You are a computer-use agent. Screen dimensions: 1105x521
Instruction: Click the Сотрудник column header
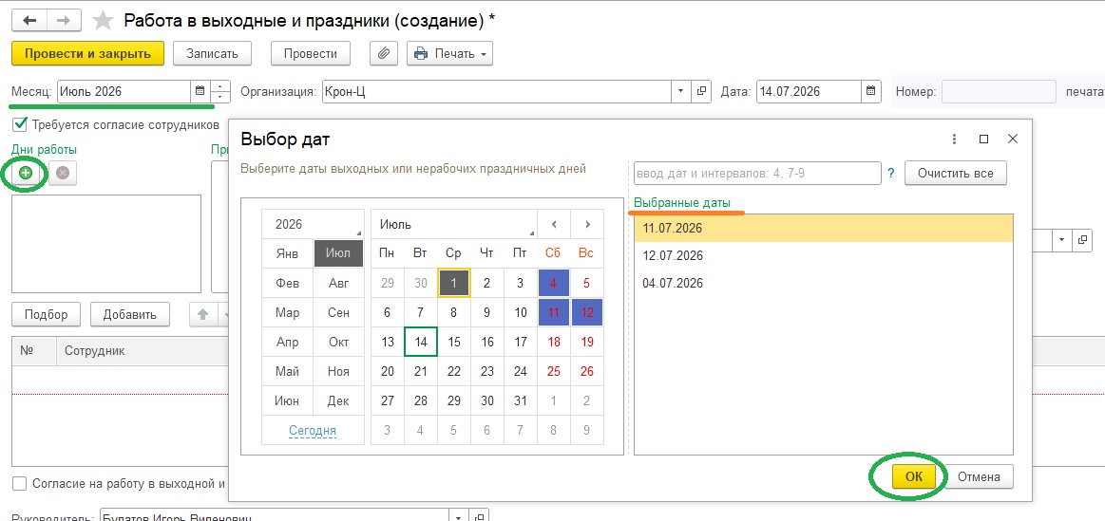[x=143, y=350]
